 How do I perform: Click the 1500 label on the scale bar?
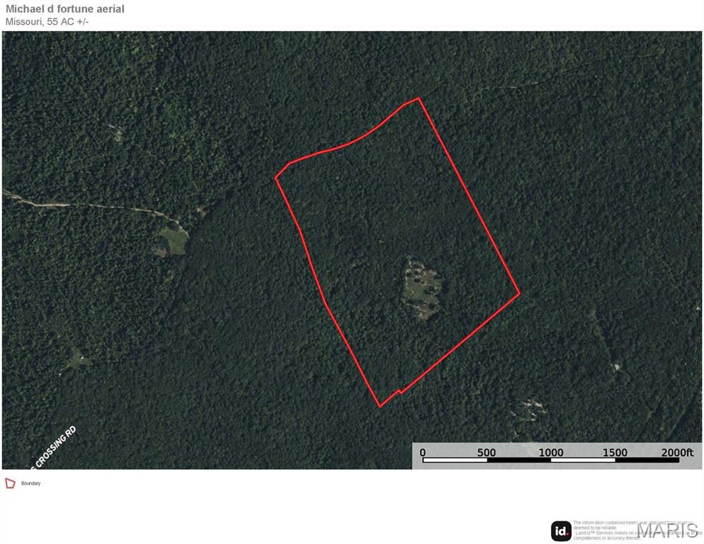pos(615,453)
